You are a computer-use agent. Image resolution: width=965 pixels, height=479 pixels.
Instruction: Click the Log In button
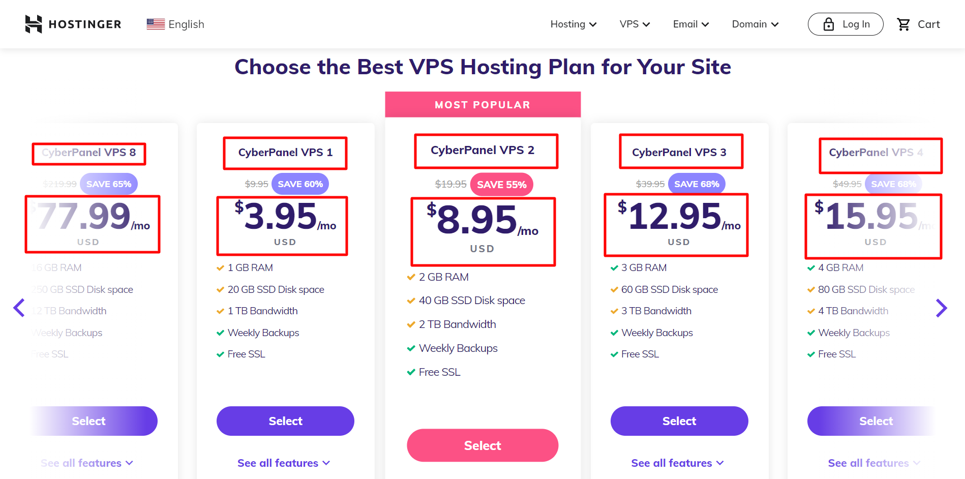coord(846,24)
